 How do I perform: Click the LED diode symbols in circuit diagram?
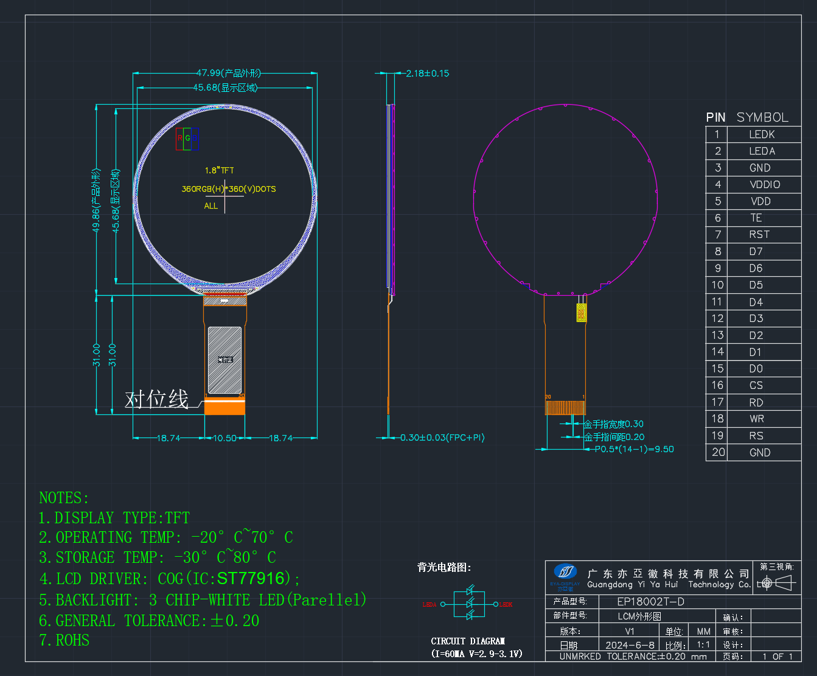coord(469,604)
